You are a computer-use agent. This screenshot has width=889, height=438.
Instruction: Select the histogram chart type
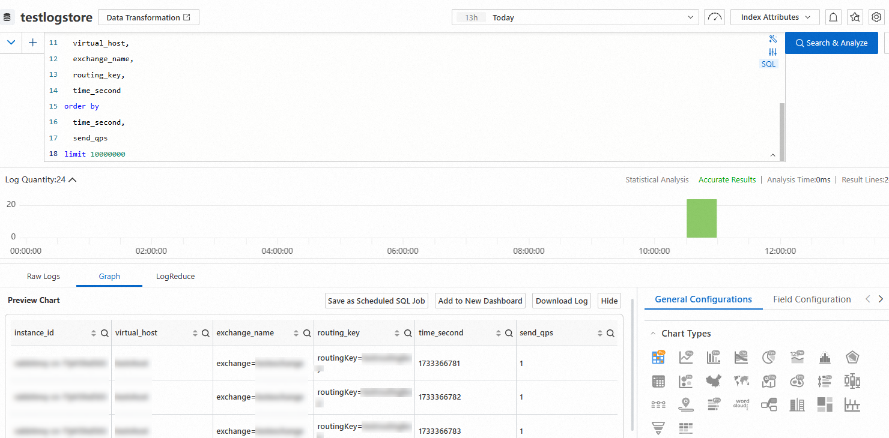pyautogui.click(x=825, y=358)
